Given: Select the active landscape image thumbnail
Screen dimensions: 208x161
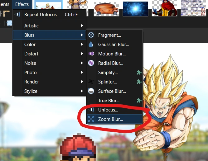Looking at the screenshot, I should pyautogui.click(x=48, y=5).
